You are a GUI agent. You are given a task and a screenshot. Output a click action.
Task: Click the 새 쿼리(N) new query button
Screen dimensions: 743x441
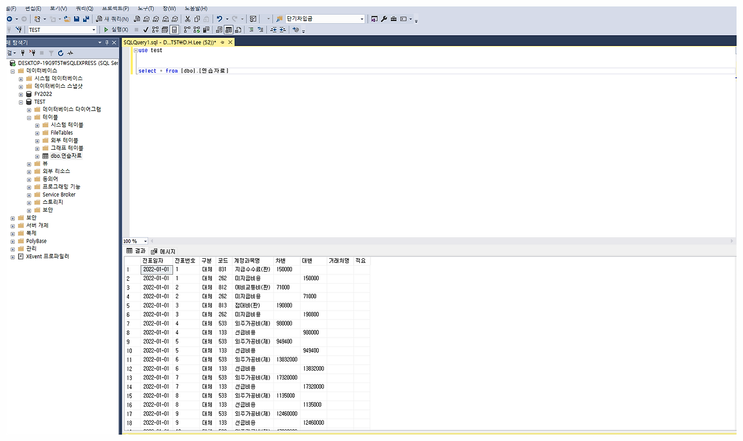pos(112,19)
